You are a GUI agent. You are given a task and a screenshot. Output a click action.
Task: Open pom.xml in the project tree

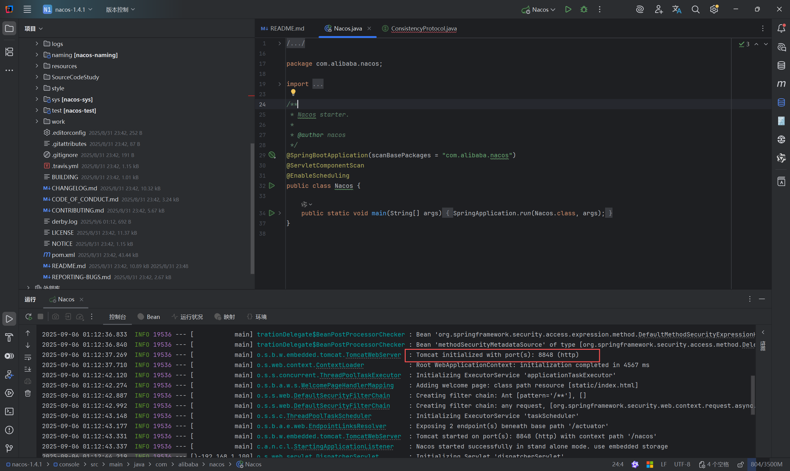pyautogui.click(x=63, y=255)
